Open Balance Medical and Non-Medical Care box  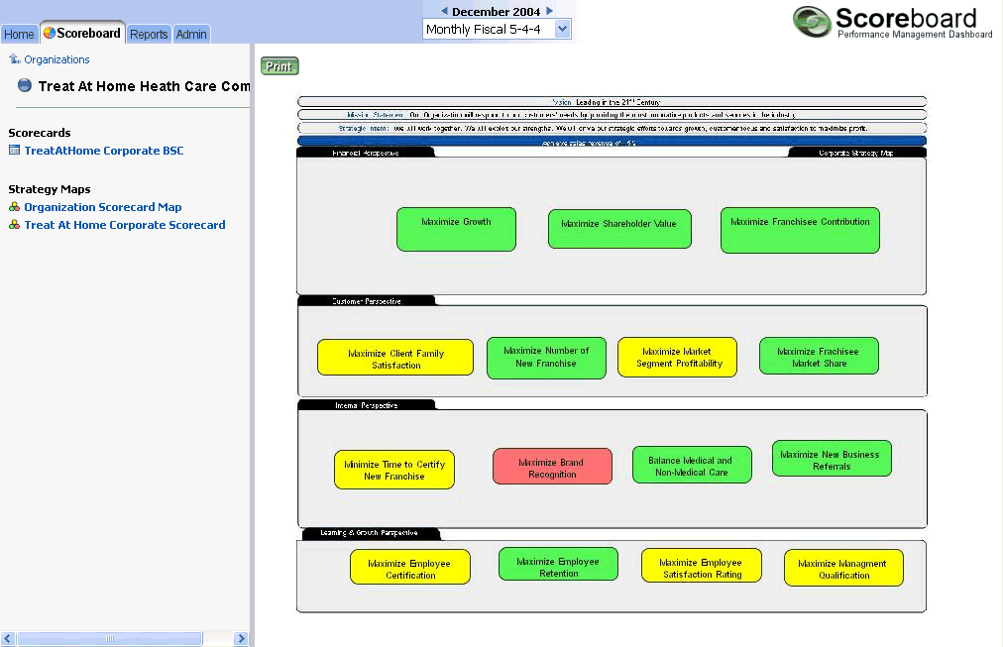[692, 465]
